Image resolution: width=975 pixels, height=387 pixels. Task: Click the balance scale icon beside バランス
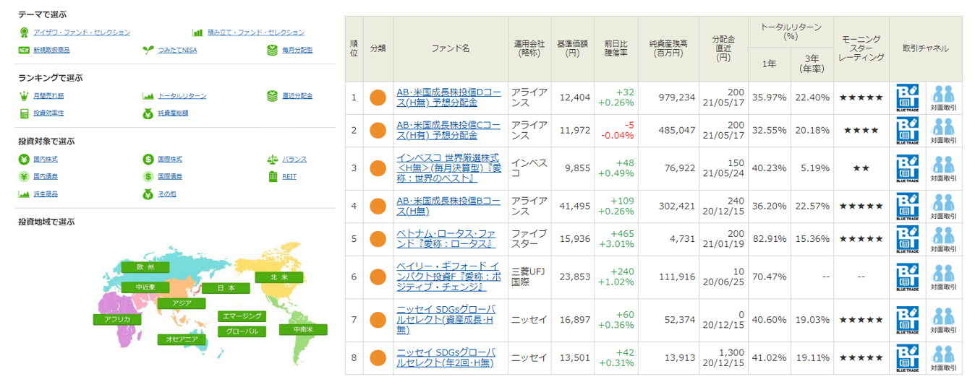[x=272, y=159]
